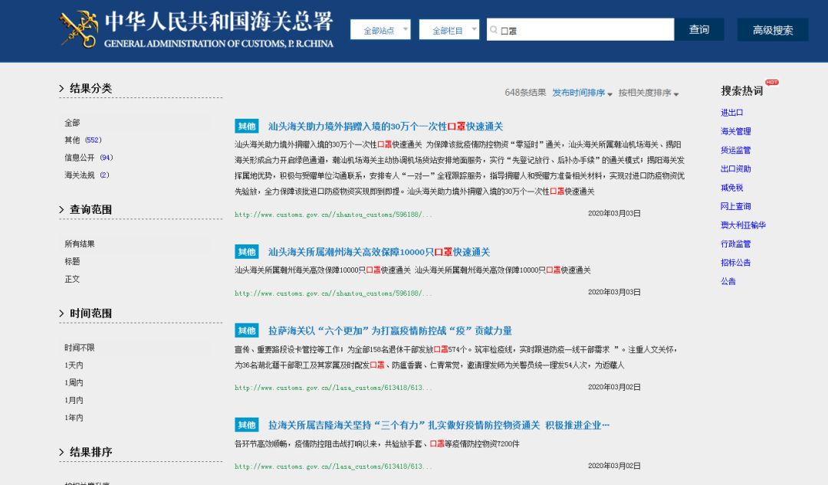Select 1月内 time range

[74, 400]
